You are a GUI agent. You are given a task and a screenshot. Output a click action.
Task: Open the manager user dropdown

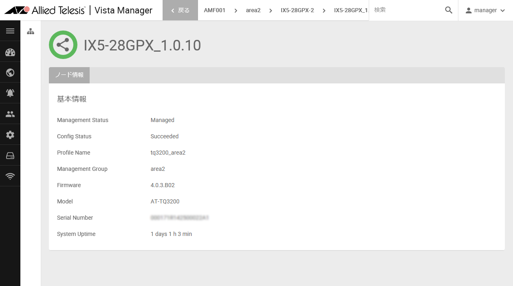(485, 10)
